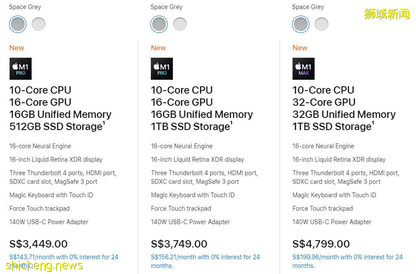Image resolution: width=416 pixels, height=274 pixels.
Task: Click footnote marker after 512GB SSD Storage
Action: (x=104, y=123)
